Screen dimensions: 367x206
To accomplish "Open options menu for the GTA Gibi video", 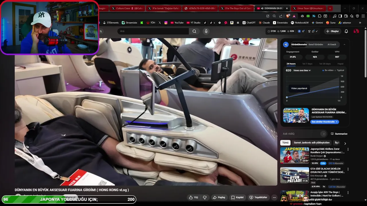I will pyautogui.click(x=348, y=169).
